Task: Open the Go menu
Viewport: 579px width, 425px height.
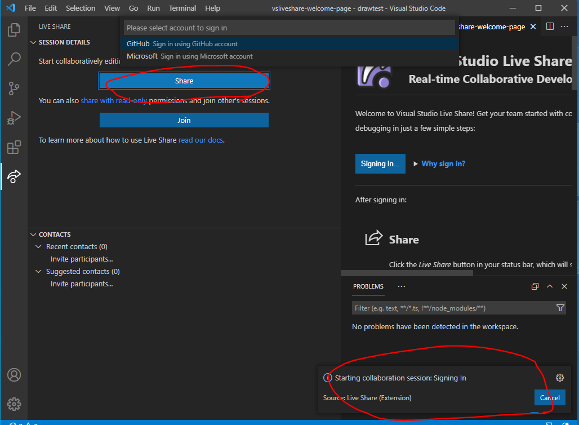Action: (x=133, y=8)
